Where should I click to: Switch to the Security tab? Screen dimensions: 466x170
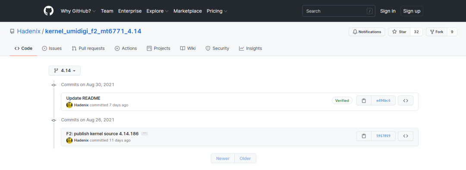pos(217,48)
